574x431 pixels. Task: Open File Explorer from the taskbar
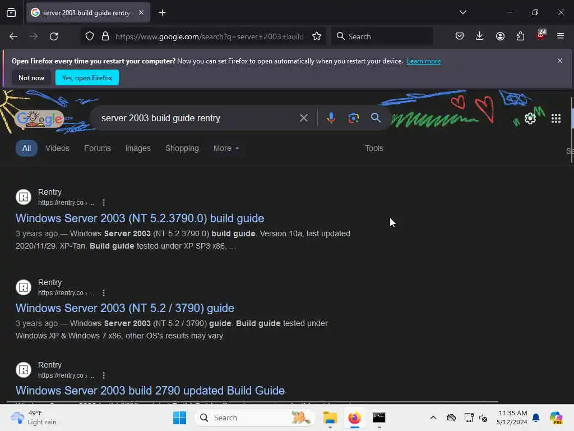click(x=330, y=418)
